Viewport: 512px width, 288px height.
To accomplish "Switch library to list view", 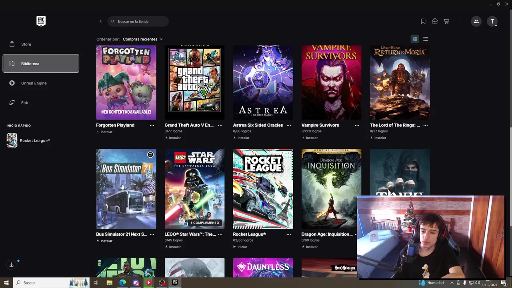I will click(x=426, y=39).
